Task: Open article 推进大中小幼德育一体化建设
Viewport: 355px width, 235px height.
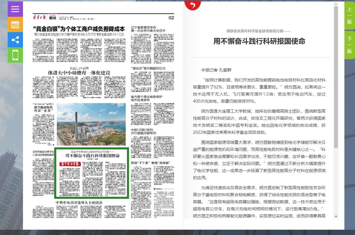Action: point(79,73)
